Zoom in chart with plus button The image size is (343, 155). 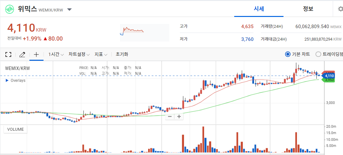tap(179, 117)
